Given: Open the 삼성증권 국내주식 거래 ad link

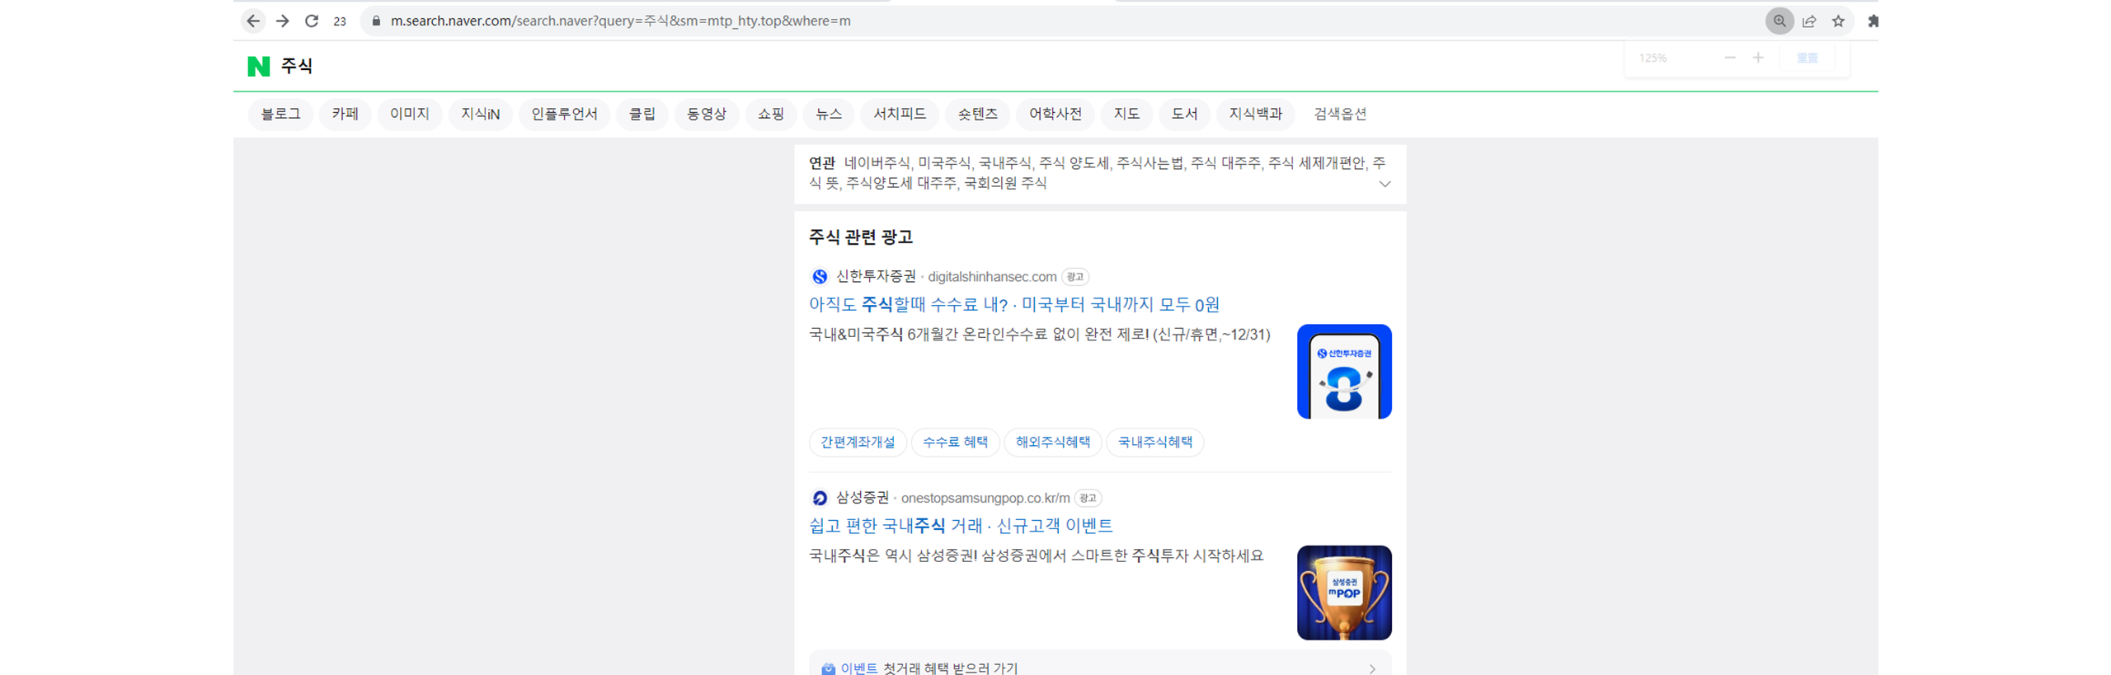Looking at the screenshot, I should tap(960, 525).
